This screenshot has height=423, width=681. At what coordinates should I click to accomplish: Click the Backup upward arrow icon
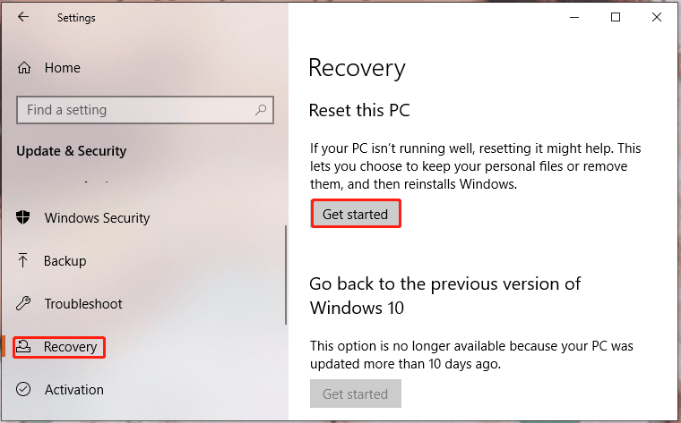pyautogui.click(x=22, y=260)
